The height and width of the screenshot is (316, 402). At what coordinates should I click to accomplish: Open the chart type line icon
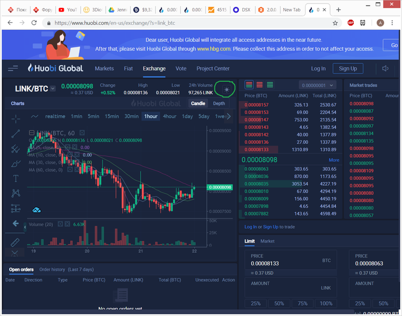coord(34,116)
